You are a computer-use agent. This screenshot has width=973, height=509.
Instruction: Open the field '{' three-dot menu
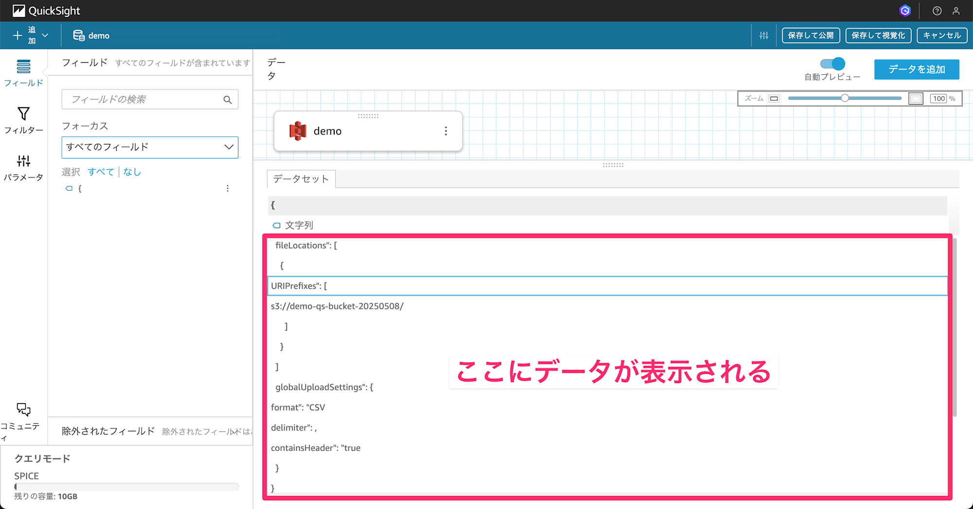coord(227,189)
